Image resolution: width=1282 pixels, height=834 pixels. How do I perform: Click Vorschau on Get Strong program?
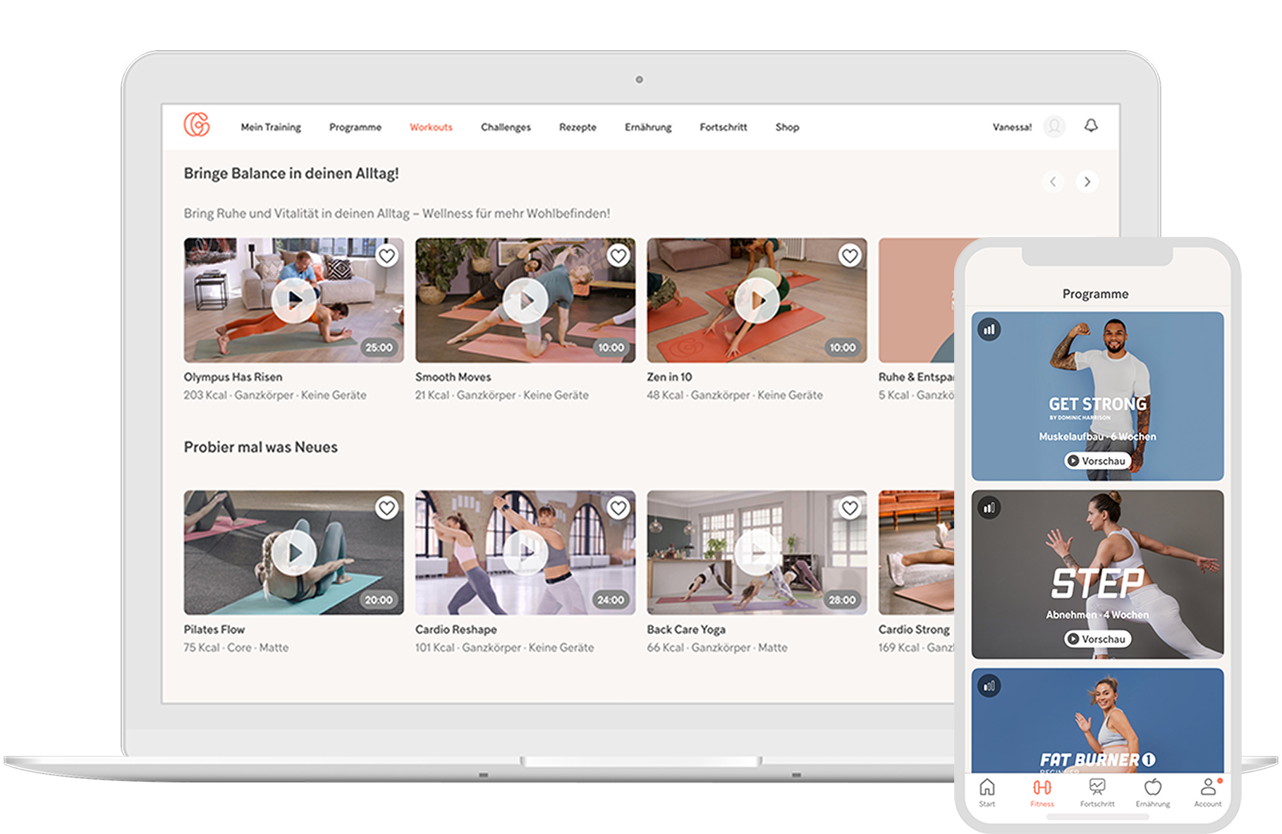(x=1097, y=461)
